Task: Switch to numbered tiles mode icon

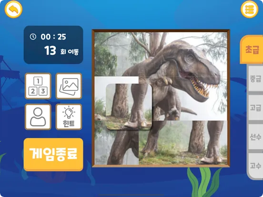Action: pyautogui.click(x=38, y=86)
